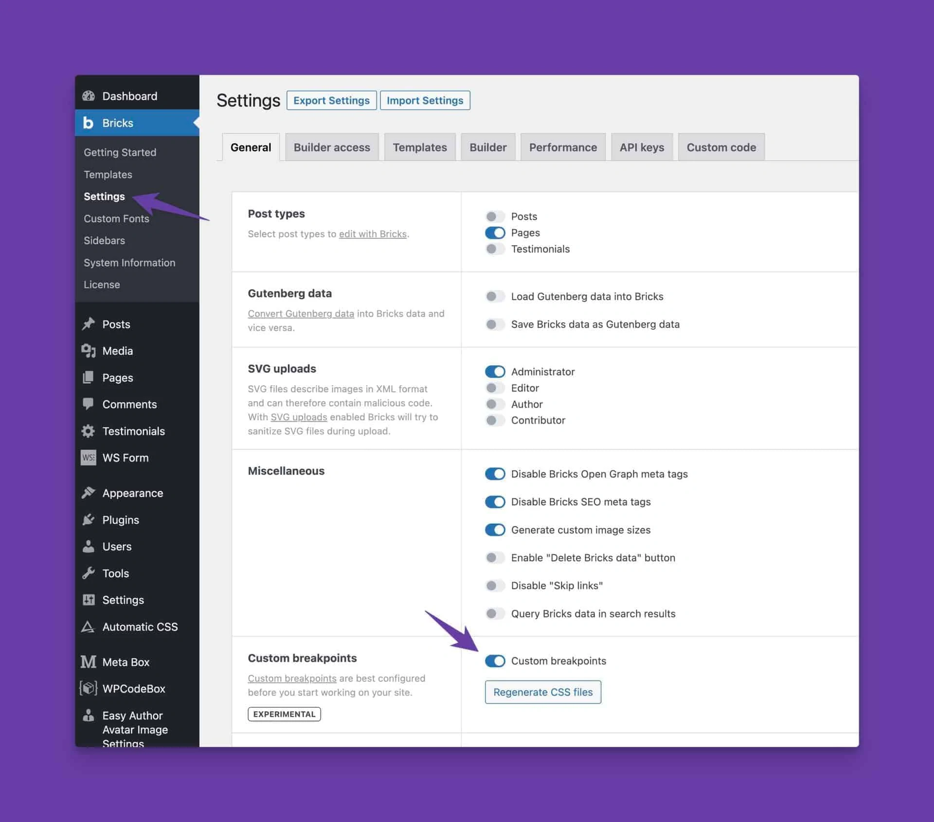The height and width of the screenshot is (822, 934).
Task: Click the Meta Box 'M' icon
Action: point(89,661)
